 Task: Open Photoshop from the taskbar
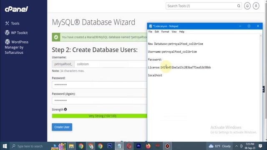(110, 146)
